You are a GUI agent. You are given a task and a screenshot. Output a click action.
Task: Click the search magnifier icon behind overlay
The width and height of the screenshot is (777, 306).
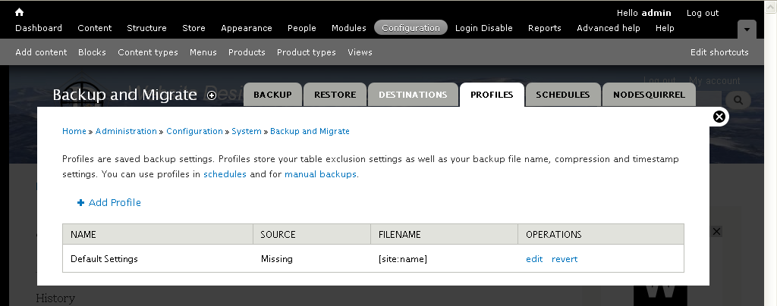[738, 100]
